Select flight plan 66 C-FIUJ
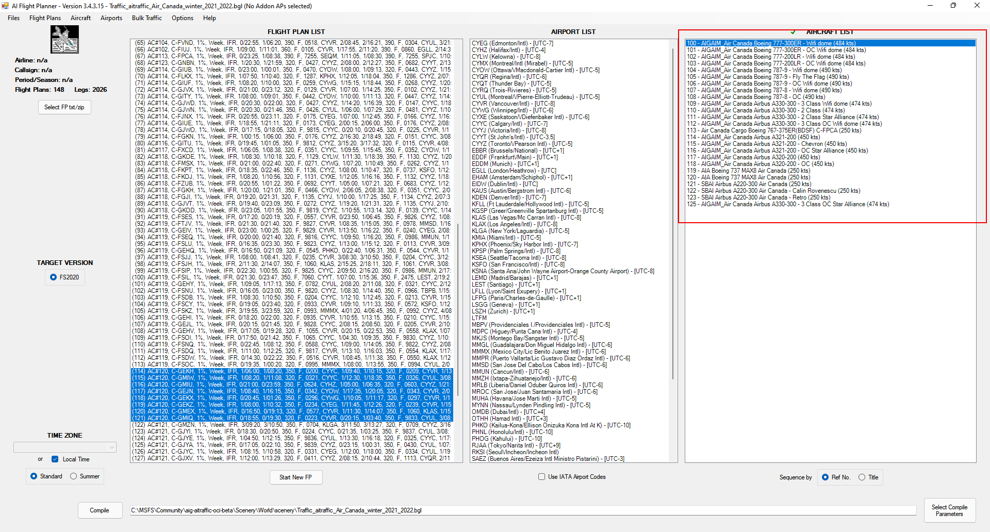 pos(292,49)
